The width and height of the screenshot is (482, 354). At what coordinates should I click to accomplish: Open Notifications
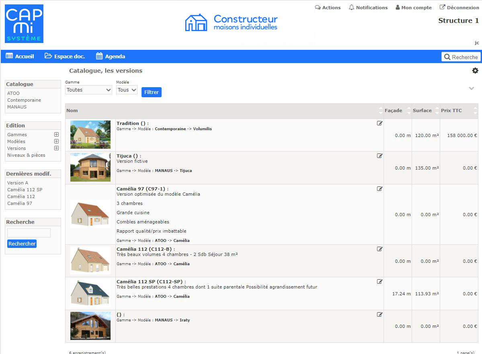(368, 8)
